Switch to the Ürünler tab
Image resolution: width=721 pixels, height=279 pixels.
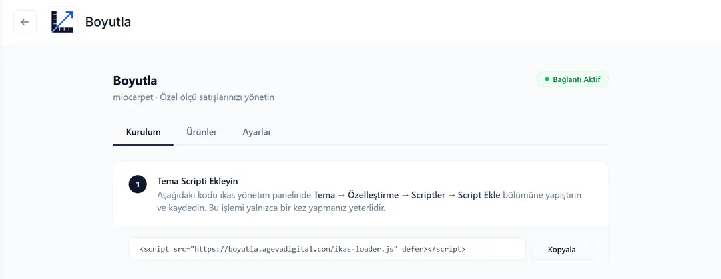202,132
